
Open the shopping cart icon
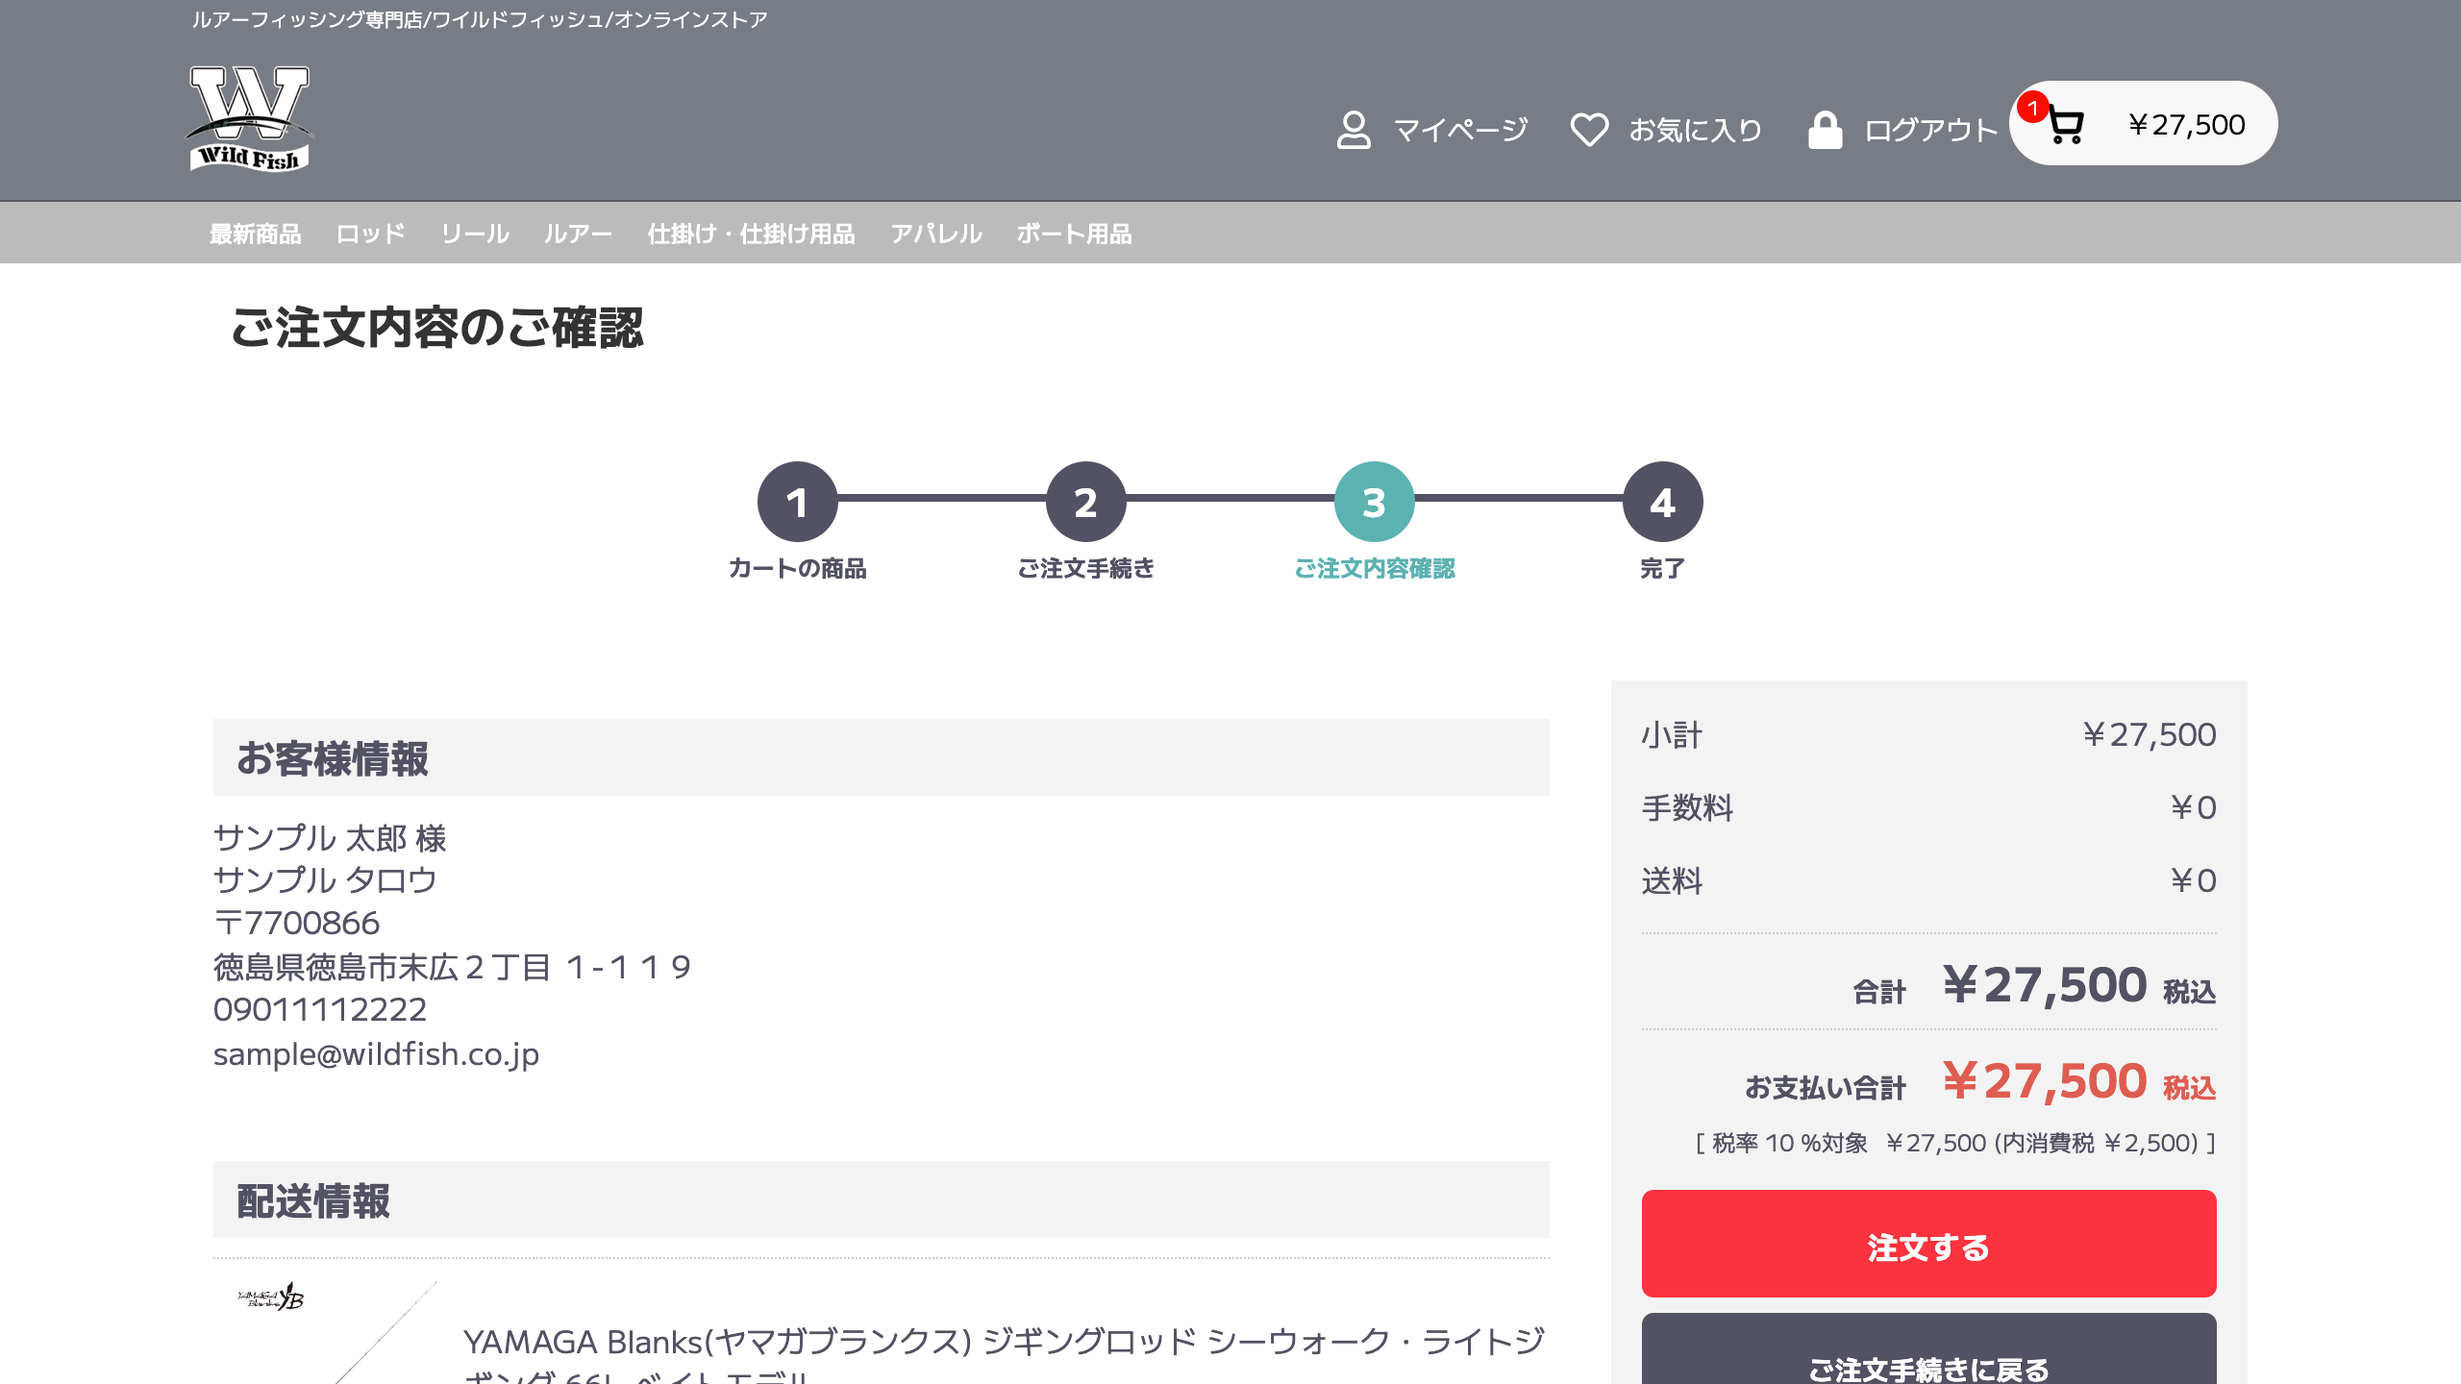[x=2065, y=126]
